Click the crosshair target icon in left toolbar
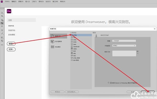Screen dimensions: 157x99 point(2,26)
